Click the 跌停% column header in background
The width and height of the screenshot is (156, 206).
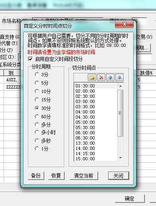(x=146, y=73)
